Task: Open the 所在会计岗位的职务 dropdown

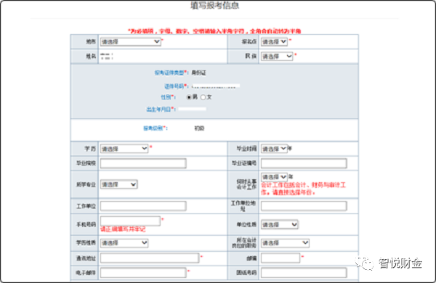Action: click(285, 243)
